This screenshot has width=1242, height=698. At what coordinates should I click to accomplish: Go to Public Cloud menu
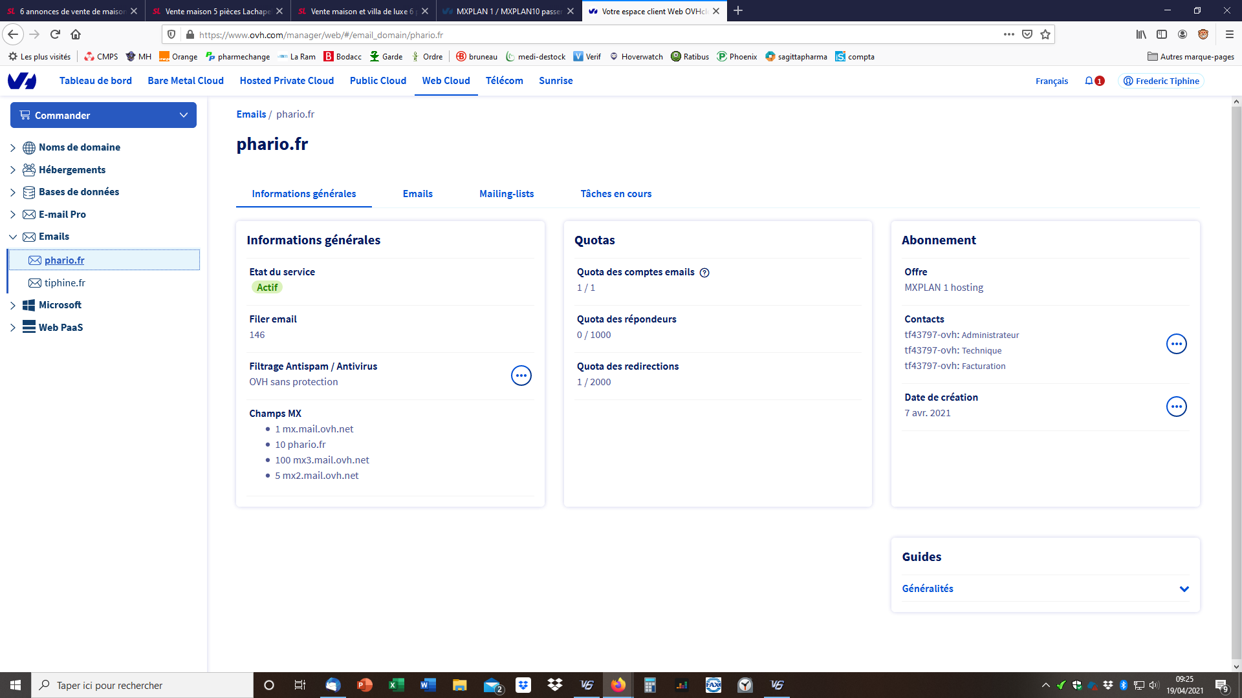point(378,81)
